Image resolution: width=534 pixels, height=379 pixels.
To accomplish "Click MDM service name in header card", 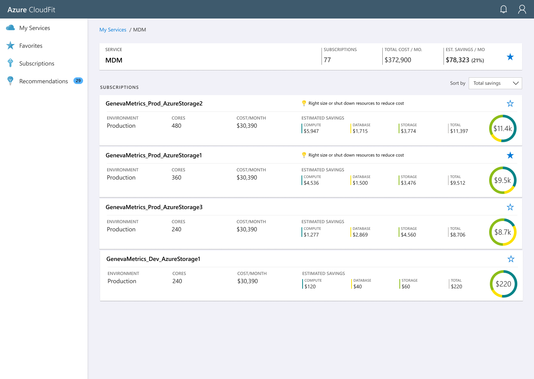I will 114,60.
